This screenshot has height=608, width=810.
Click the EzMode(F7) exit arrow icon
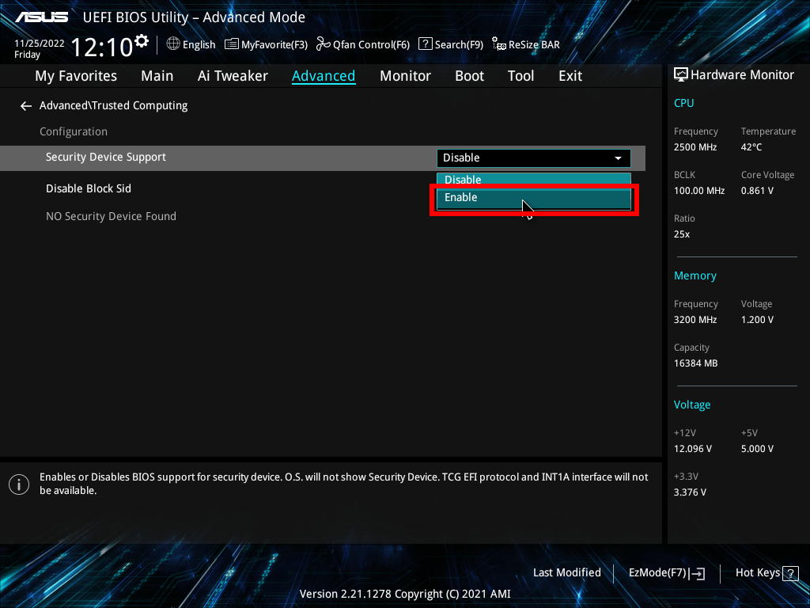(698, 573)
